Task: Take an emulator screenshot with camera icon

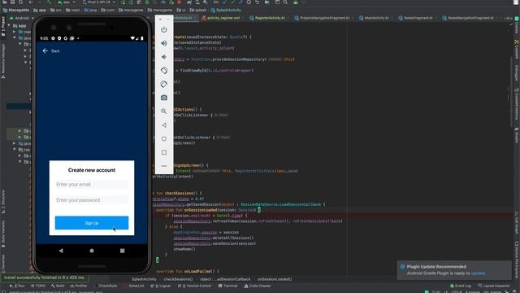Action: pos(164,98)
